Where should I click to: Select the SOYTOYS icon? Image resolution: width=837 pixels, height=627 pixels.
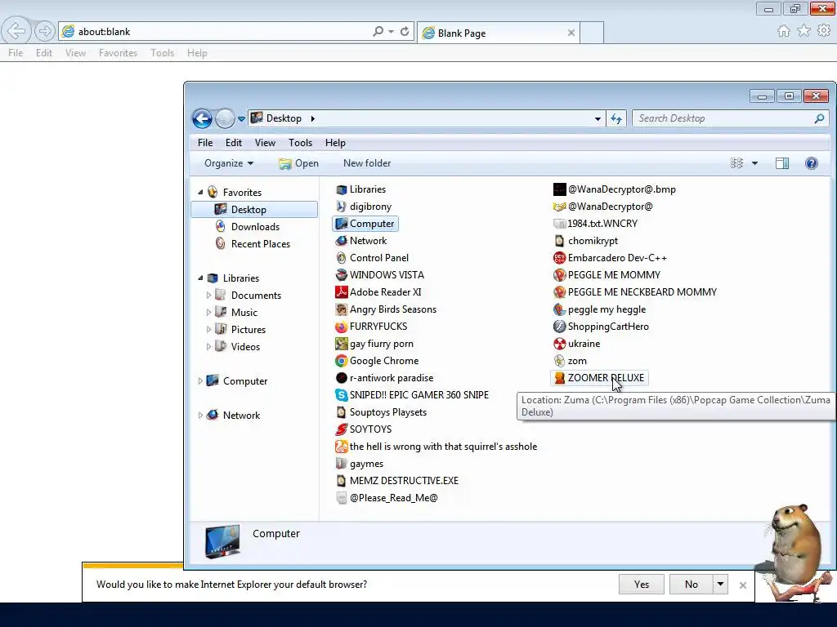pos(341,429)
